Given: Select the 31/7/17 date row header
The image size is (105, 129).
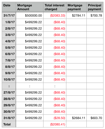Looking at the screenshot, I should point(9,16).
